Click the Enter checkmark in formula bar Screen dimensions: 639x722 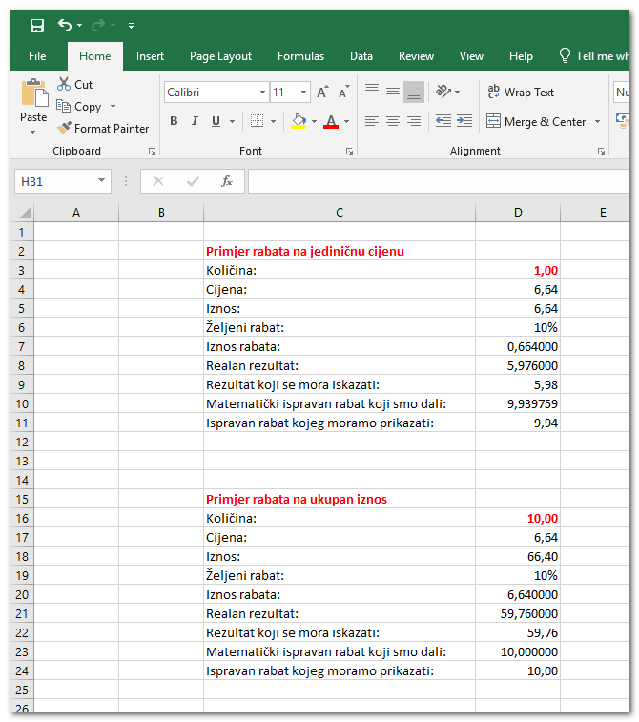pos(193,181)
